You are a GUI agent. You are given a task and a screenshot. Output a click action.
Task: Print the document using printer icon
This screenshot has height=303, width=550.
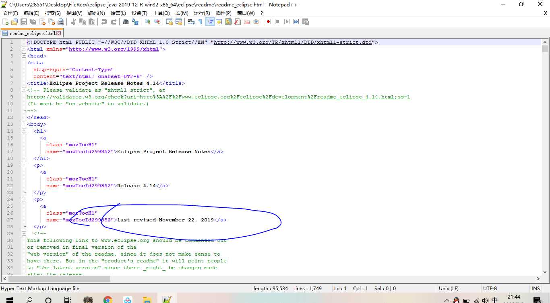pyautogui.click(x=61, y=22)
